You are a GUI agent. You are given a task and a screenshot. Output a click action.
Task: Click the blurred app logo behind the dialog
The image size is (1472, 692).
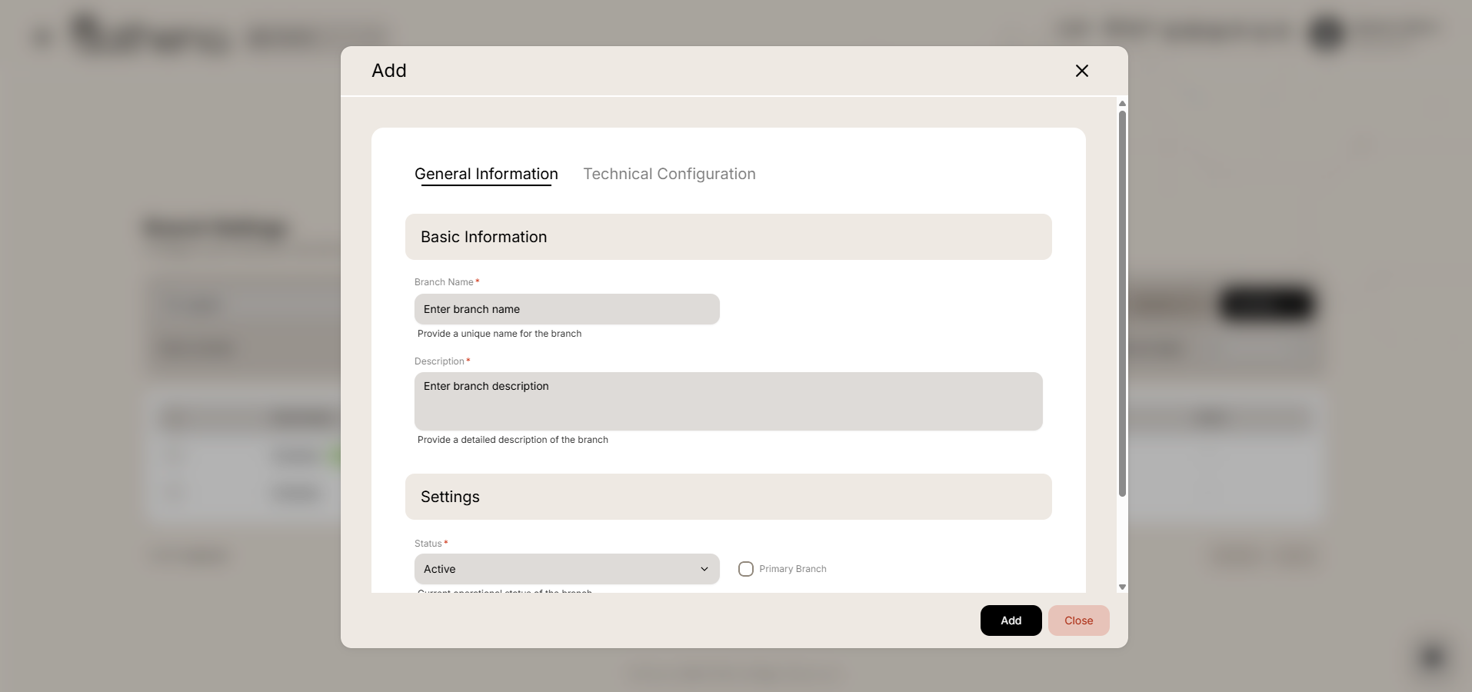point(151,35)
